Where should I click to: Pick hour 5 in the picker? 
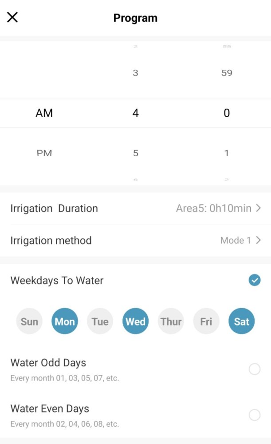click(136, 153)
